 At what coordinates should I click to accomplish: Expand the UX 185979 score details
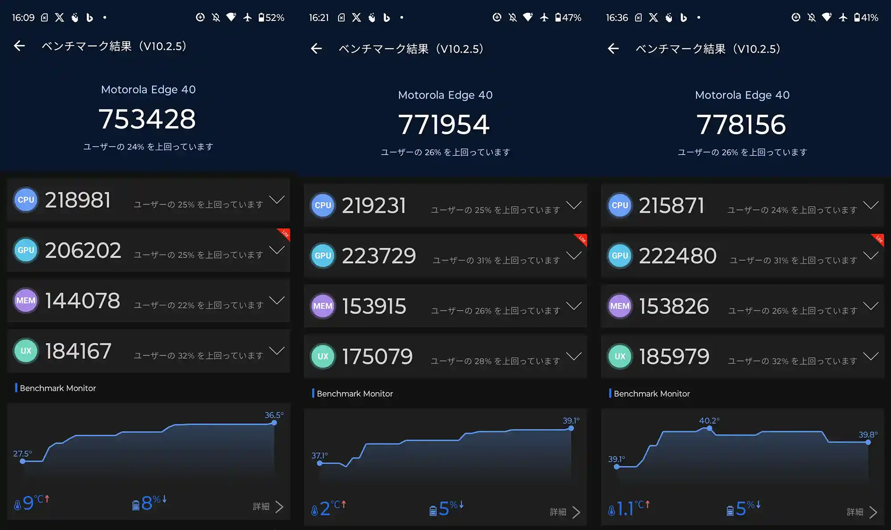pyautogui.click(x=871, y=356)
